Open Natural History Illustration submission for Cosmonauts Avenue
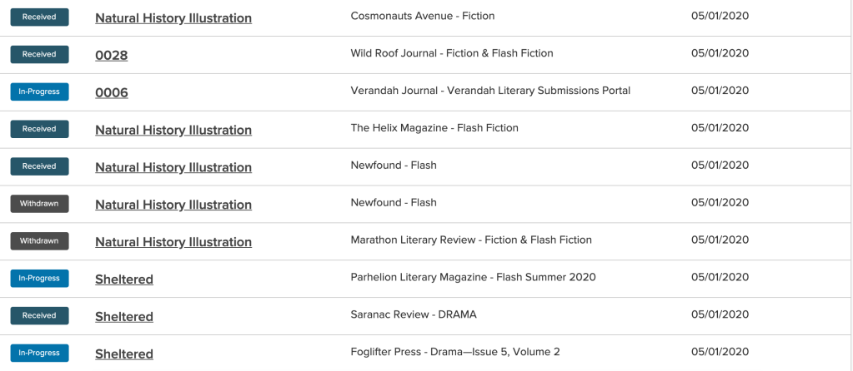The width and height of the screenshot is (853, 371). [x=173, y=18]
